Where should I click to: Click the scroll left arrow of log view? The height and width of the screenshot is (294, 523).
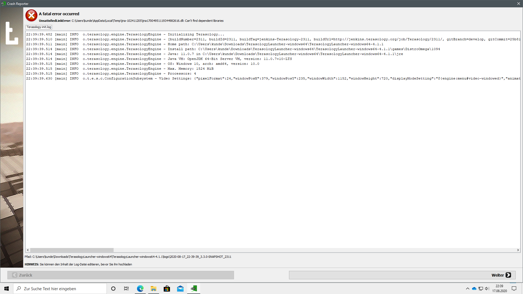(x=28, y=250)
